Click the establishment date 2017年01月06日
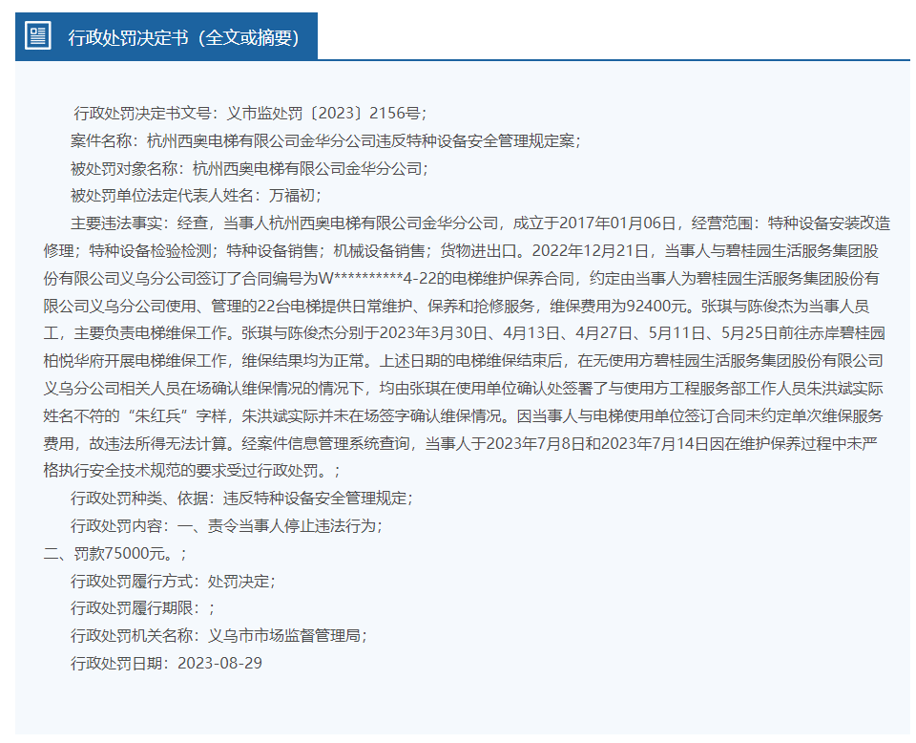 pyautogui.click(x=617, y=223)
